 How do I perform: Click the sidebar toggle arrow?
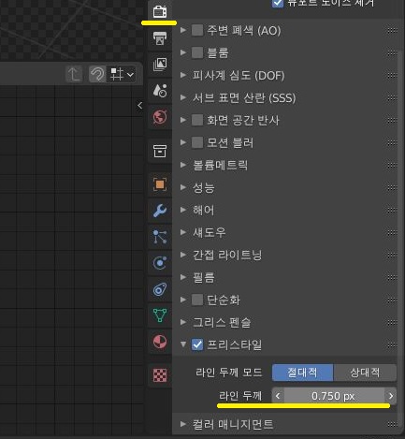[x=139, y=106]
